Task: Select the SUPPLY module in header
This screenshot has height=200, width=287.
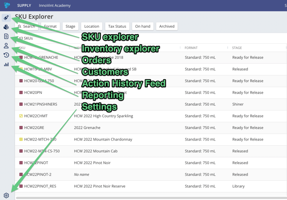Action: [24, 6]
